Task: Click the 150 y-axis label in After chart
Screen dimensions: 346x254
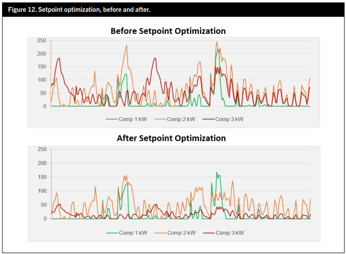Action: [42, 177]
